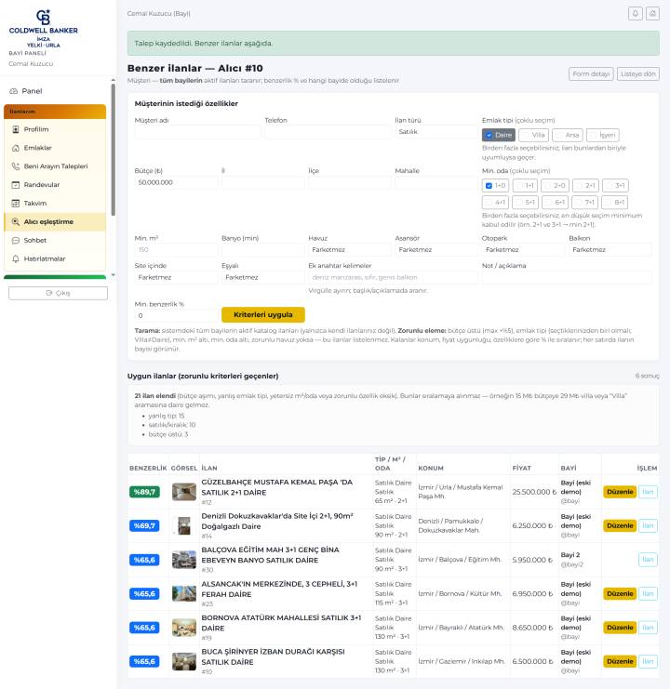Collapse the İlanlarım section header

point(55,112)
